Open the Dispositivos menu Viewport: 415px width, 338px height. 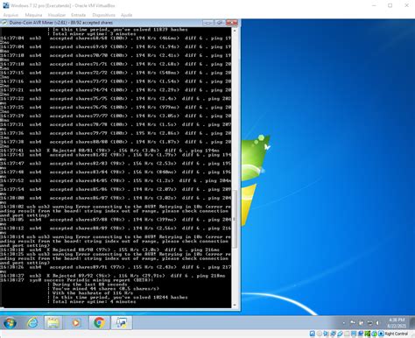(103, 15)
